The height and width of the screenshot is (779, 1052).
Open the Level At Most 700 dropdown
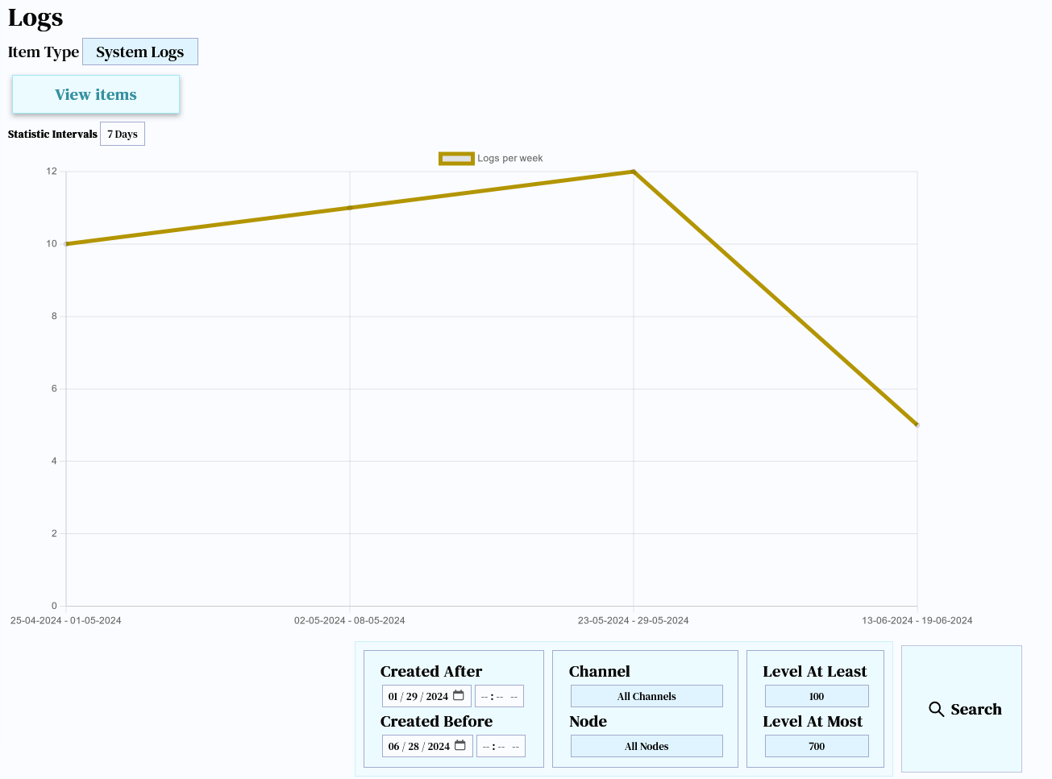817,746
